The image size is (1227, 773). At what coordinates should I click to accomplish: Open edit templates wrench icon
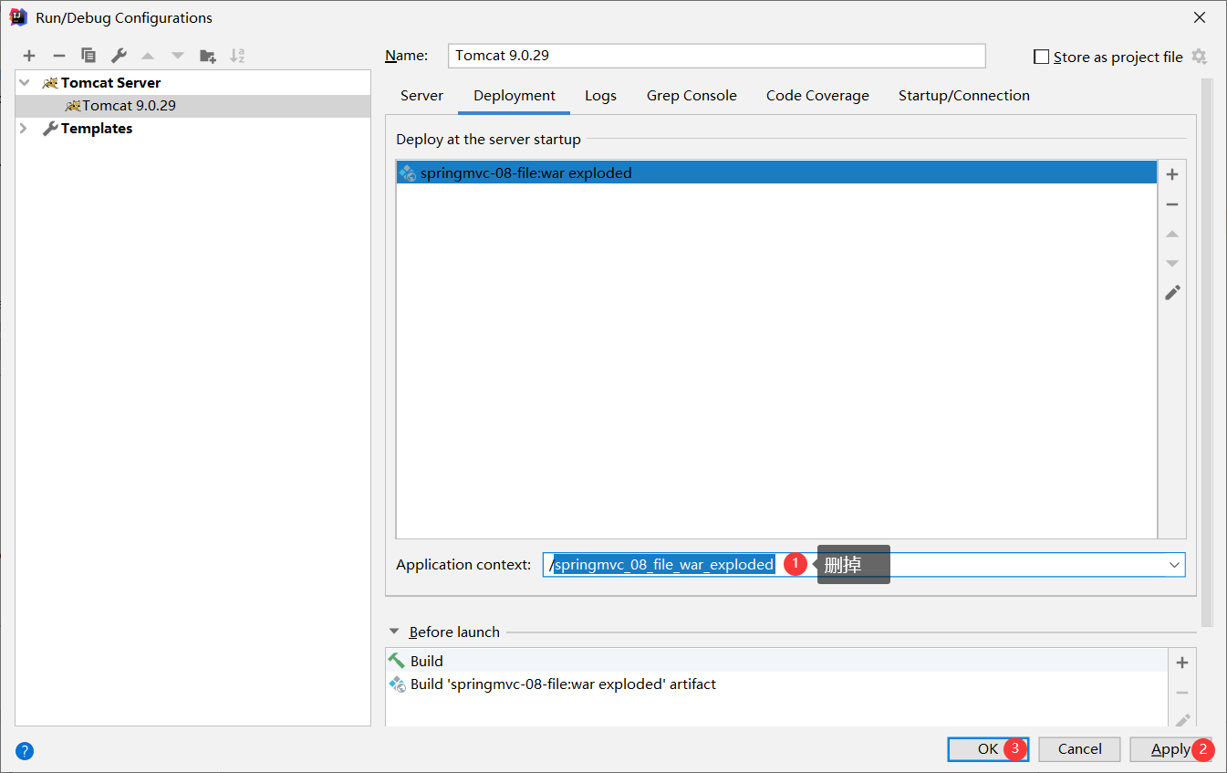click(x=119, y=56)
